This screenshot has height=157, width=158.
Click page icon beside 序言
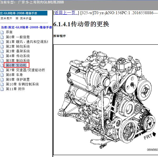2,32
